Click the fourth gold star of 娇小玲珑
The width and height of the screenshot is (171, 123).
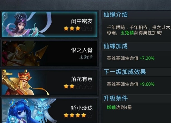point(84,115)
